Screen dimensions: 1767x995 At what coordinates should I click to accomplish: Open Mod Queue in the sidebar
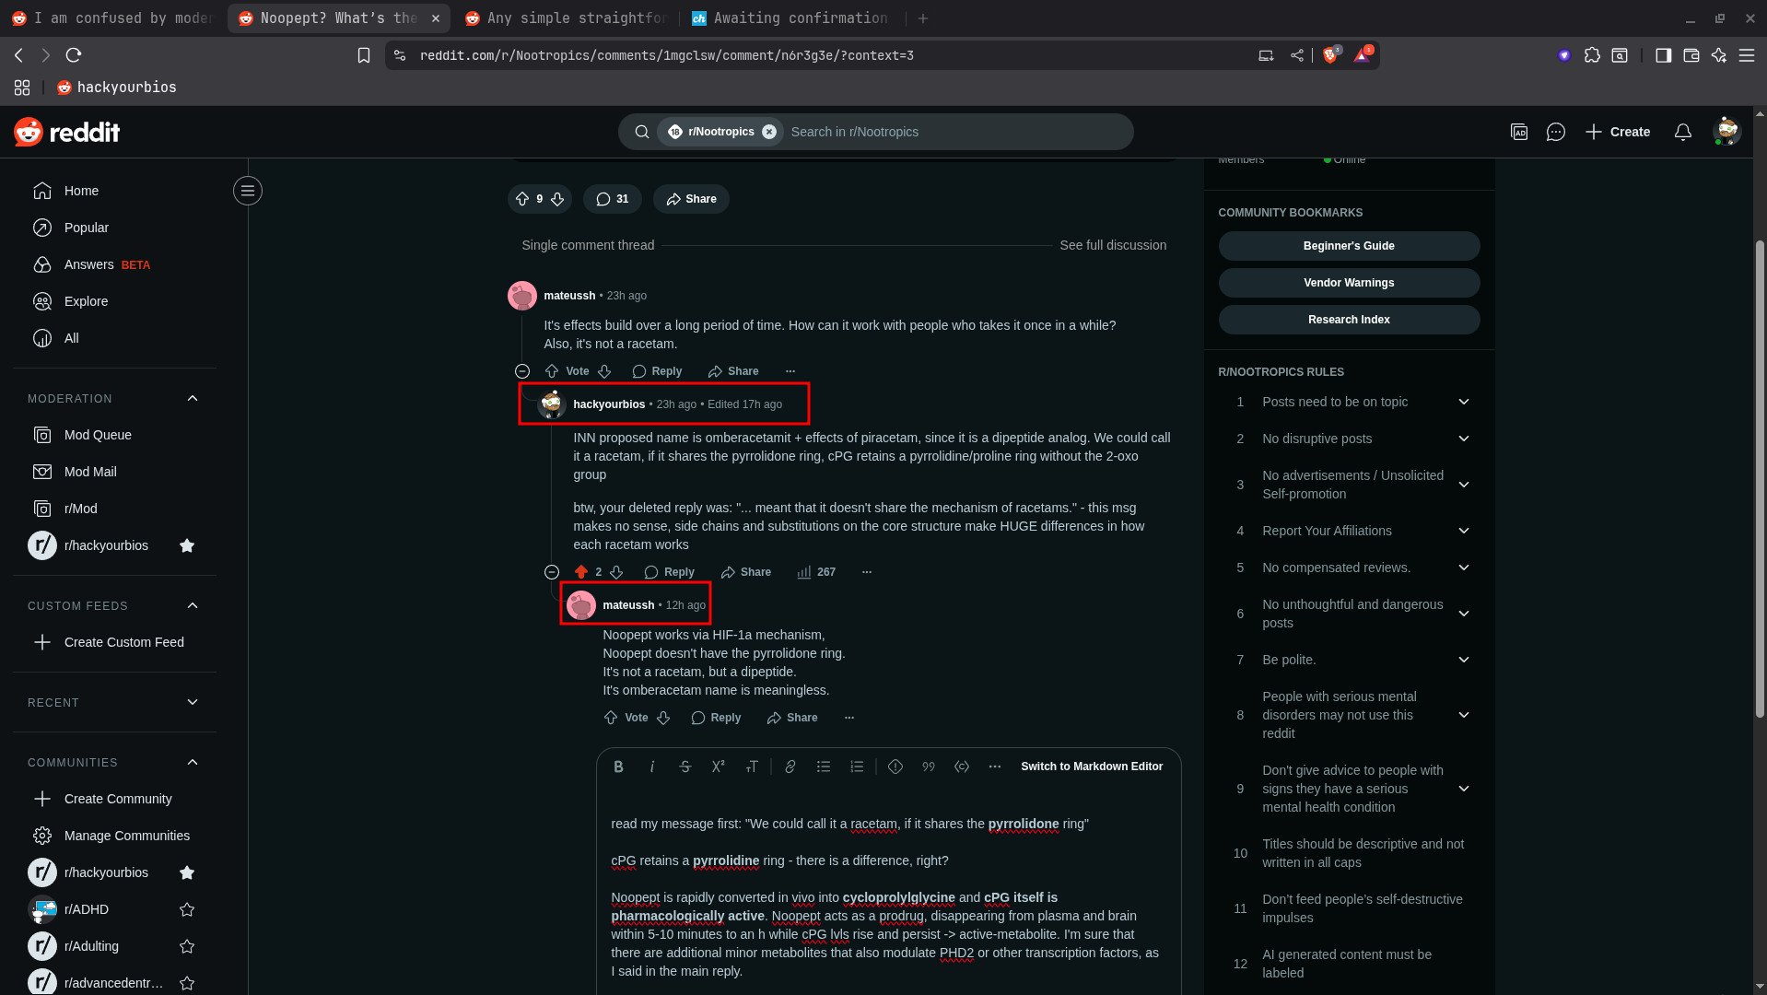point(98,435)
